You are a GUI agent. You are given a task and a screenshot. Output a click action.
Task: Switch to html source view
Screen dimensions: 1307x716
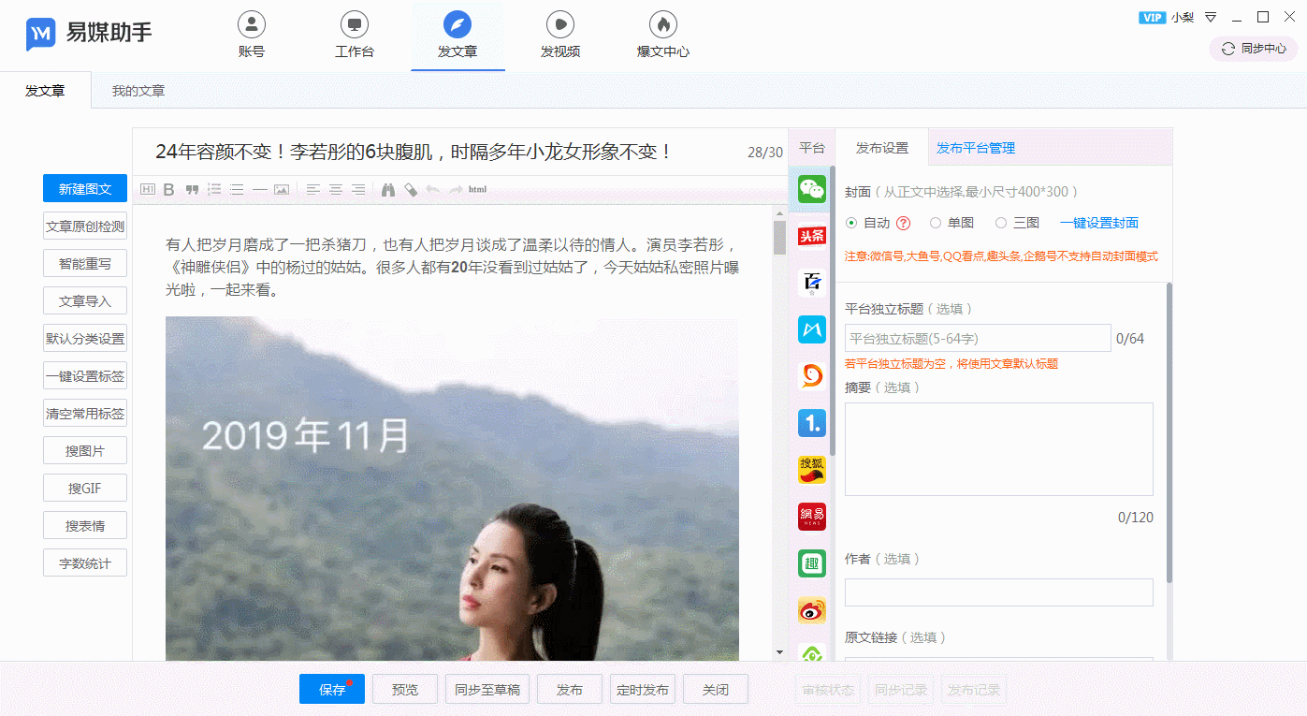[x=477, y=190]
